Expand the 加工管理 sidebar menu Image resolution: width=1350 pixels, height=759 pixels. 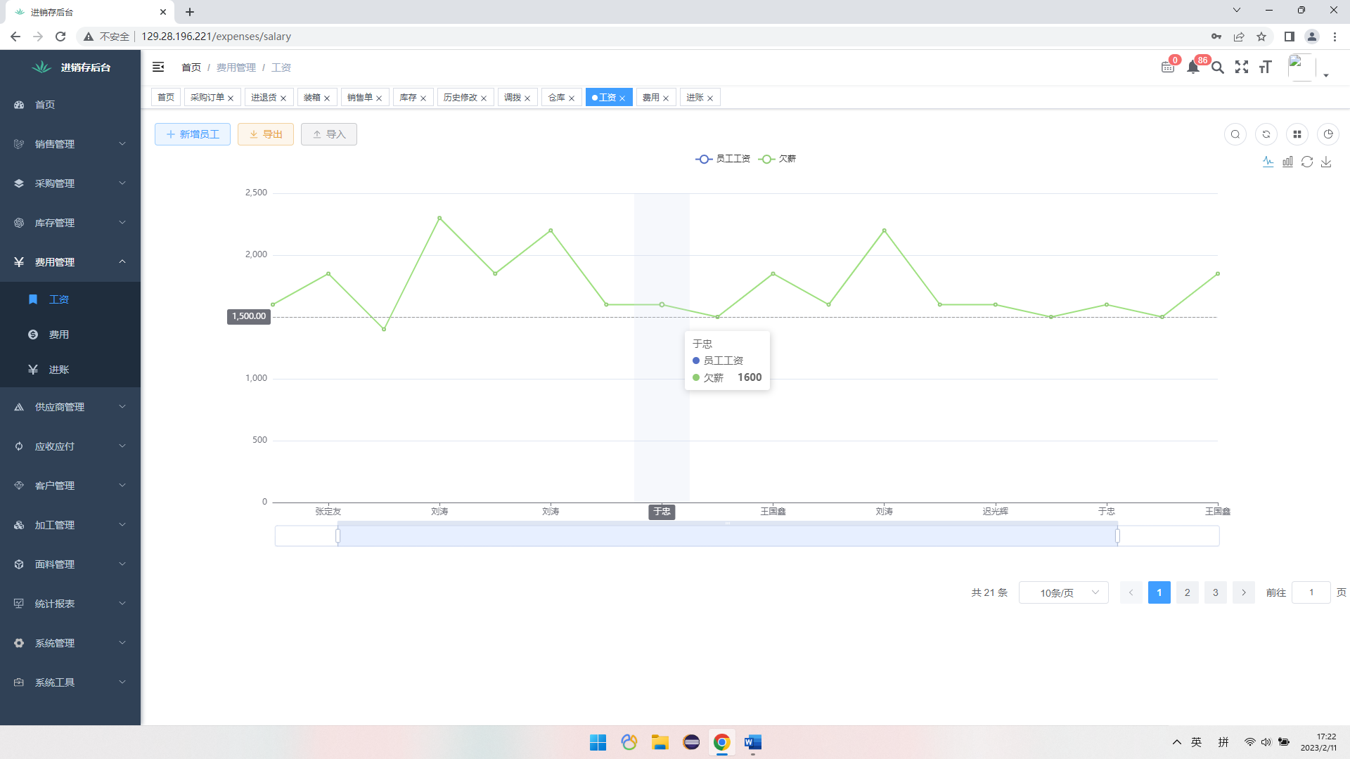pyautogui.click(x=70, y=525)
